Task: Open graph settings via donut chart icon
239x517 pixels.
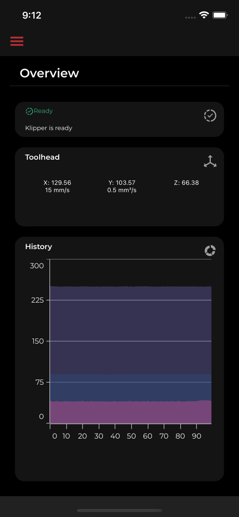Action: 210,250
